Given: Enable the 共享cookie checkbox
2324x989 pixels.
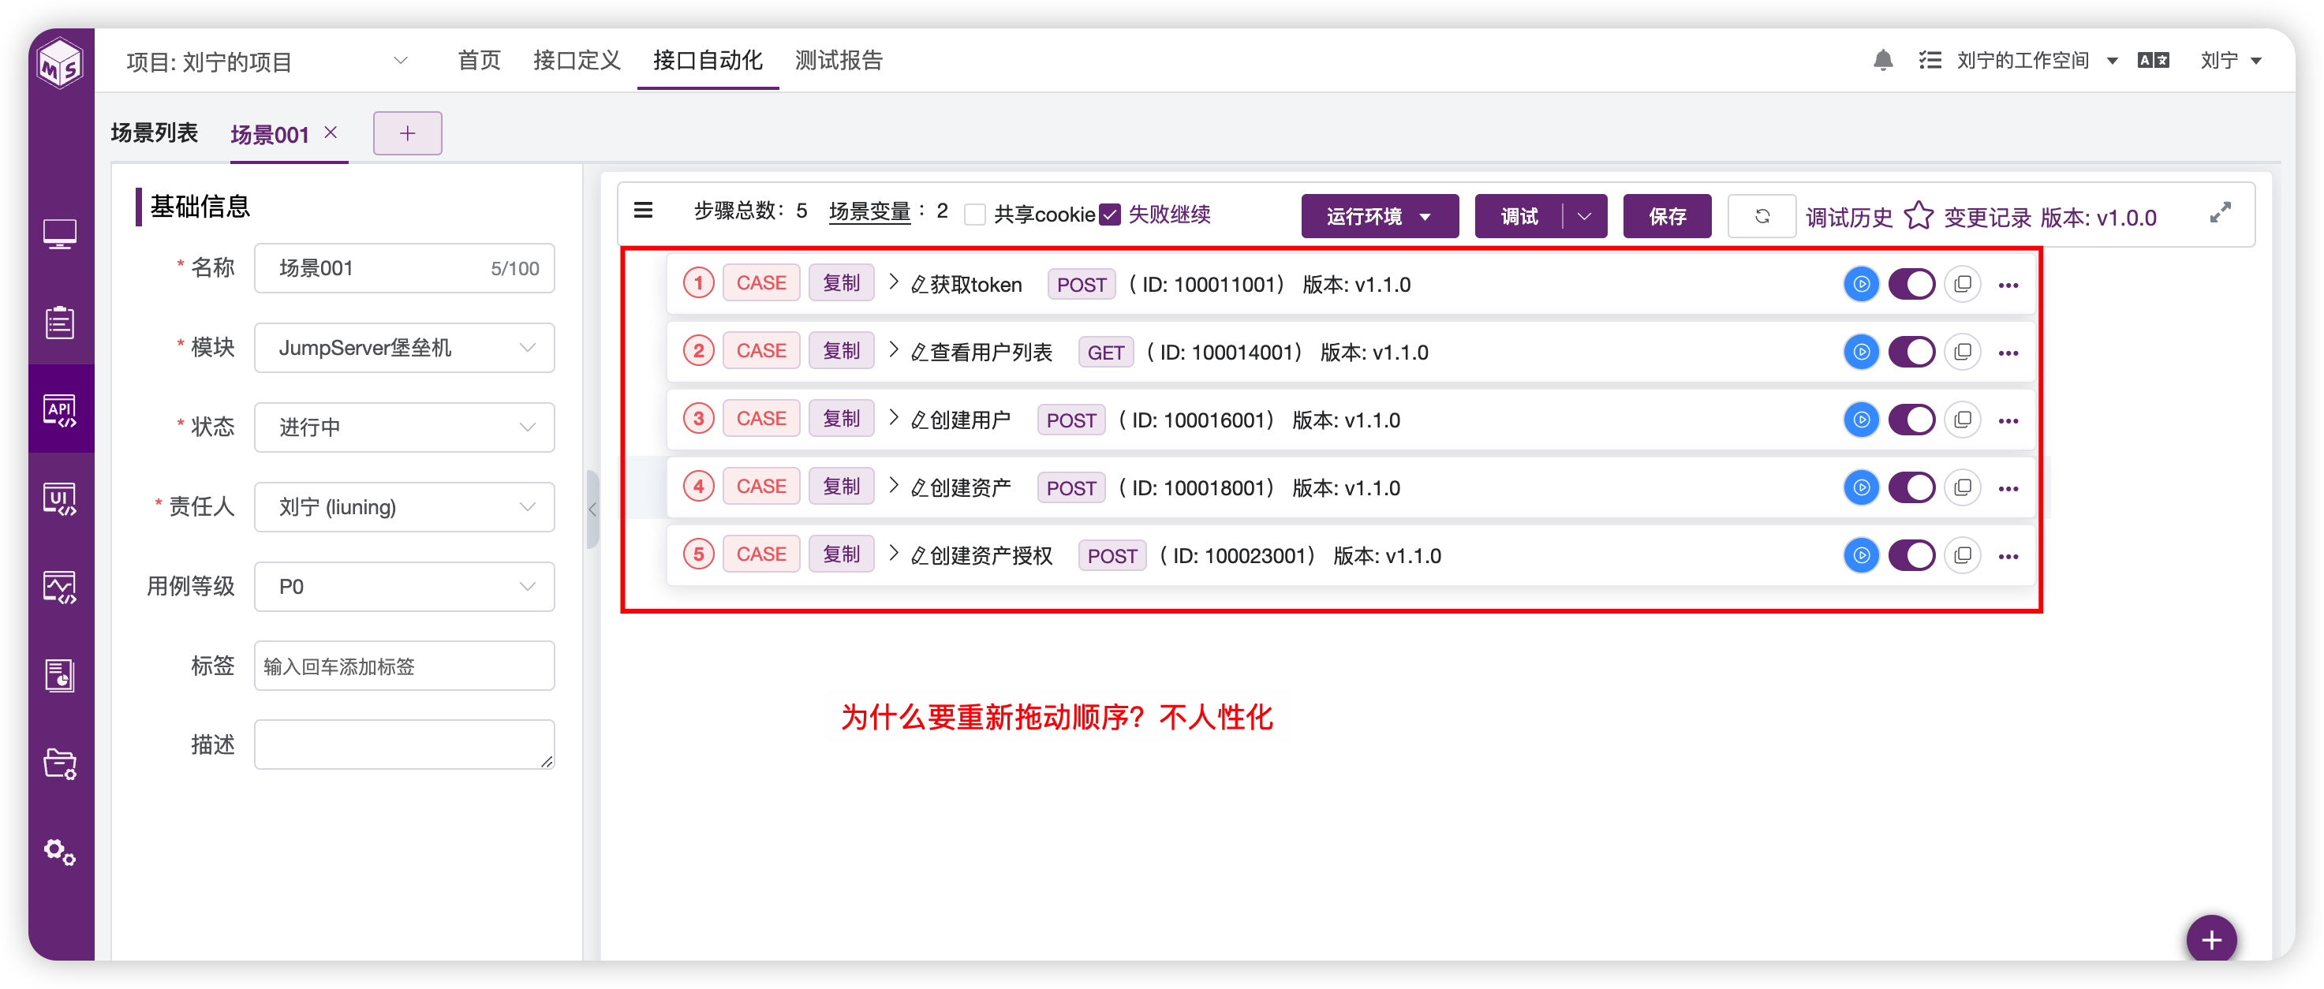Looking at the screenshot, I should (x=974, y=214).
